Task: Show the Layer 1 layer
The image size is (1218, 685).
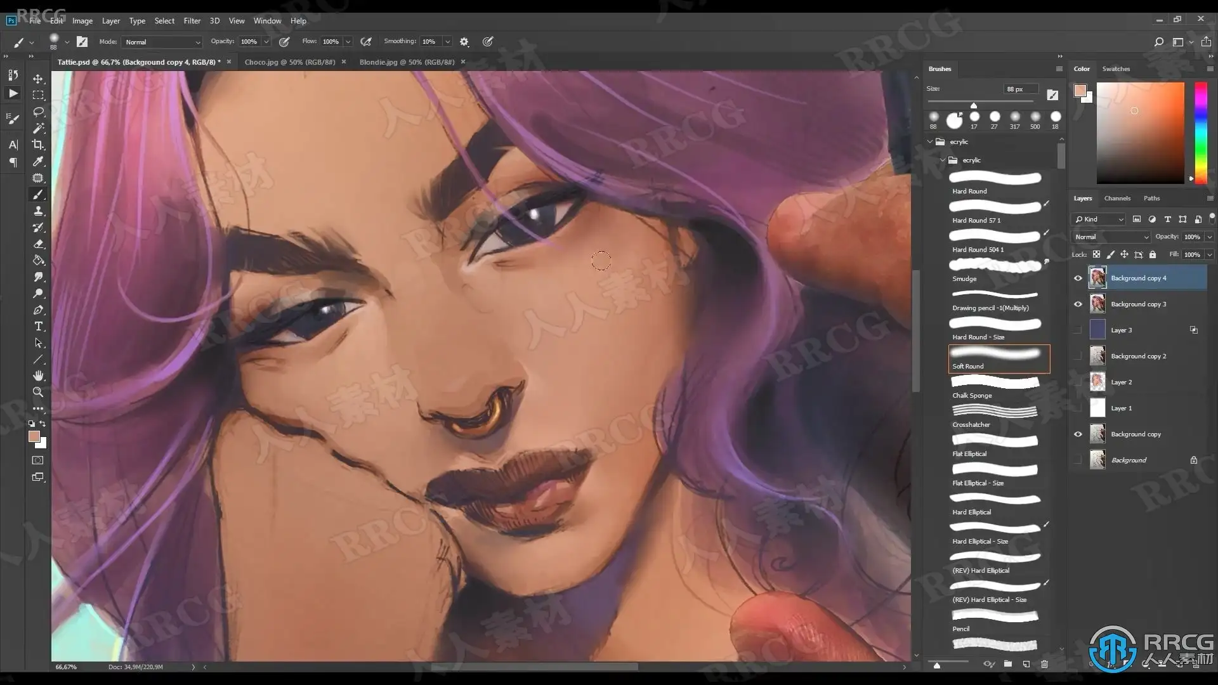Action: click(1078, 408)
